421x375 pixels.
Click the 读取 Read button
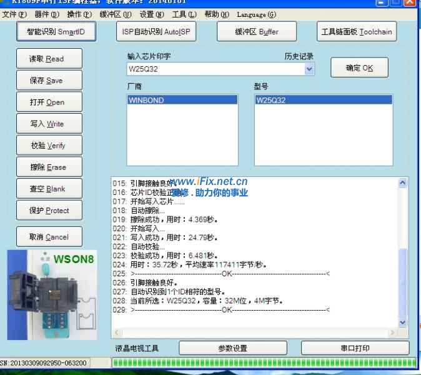49,59
